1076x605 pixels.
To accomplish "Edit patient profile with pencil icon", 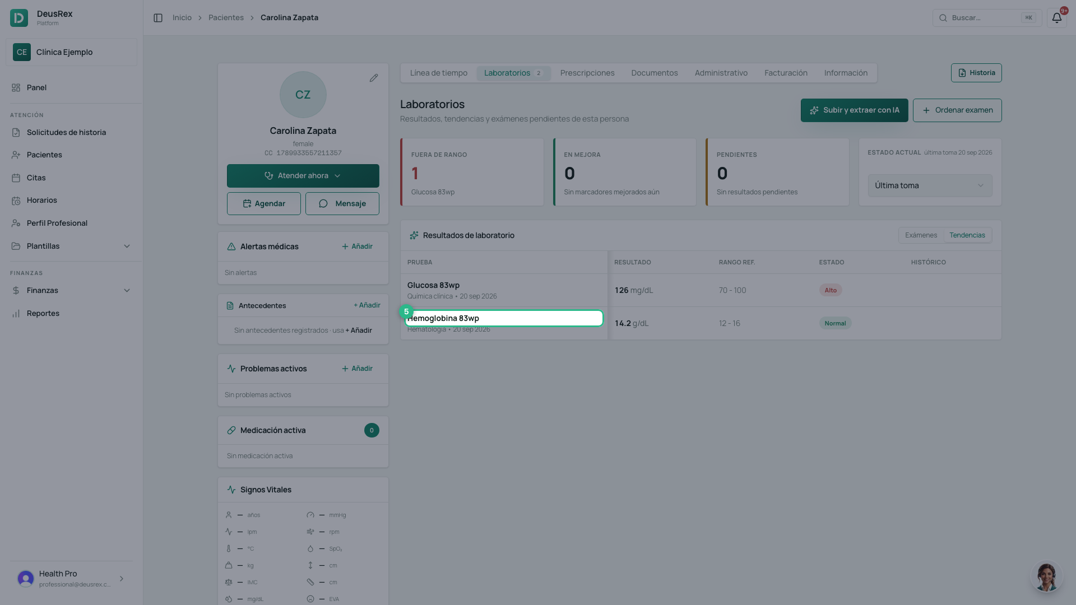I will click(374, 78).
